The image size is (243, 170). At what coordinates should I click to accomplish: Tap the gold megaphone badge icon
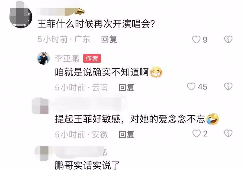pos(80,11)
